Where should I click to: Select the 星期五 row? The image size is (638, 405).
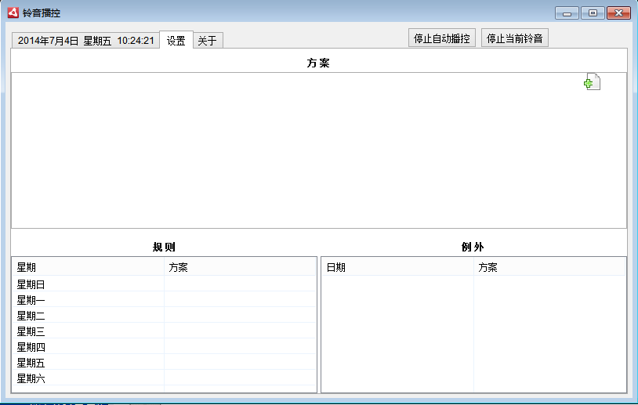point(165,363)
